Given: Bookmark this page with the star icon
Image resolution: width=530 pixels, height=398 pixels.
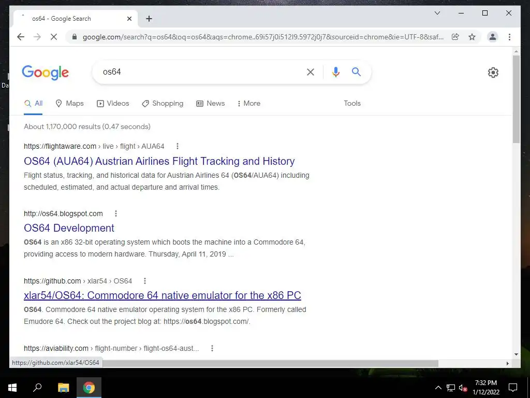Looking at the screenshot, I should [x=472, y=37].
